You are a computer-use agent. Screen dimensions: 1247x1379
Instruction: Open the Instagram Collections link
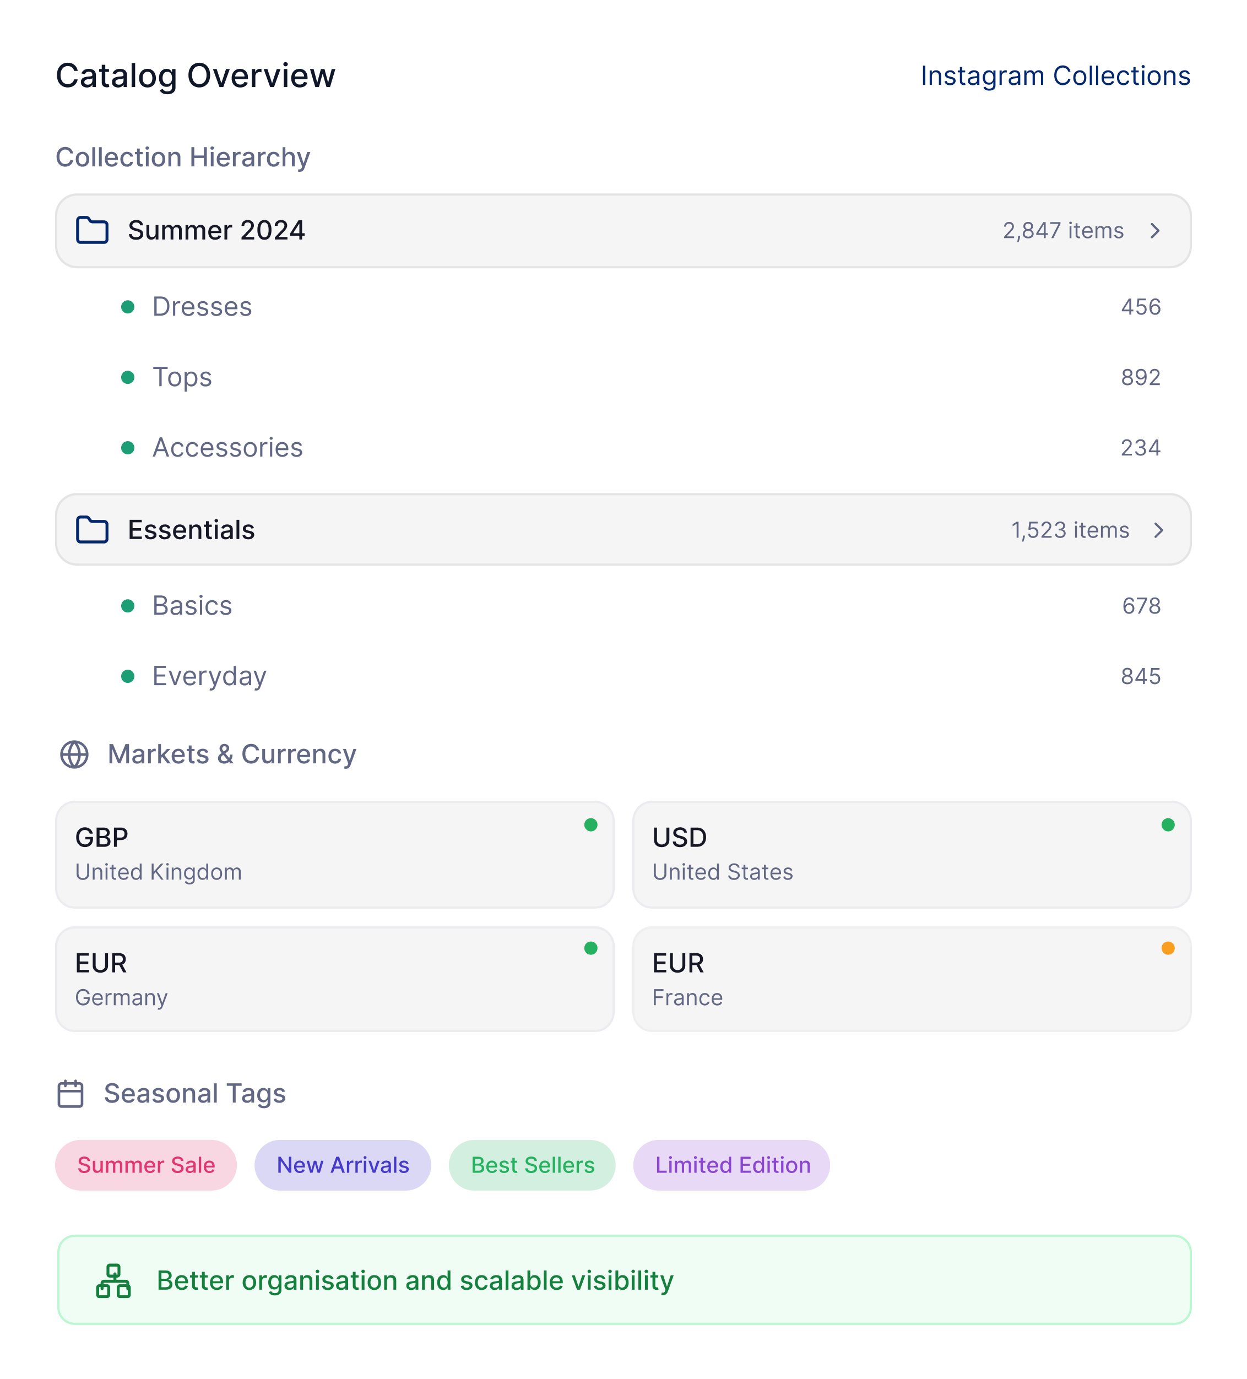[x=1055, y=76]
